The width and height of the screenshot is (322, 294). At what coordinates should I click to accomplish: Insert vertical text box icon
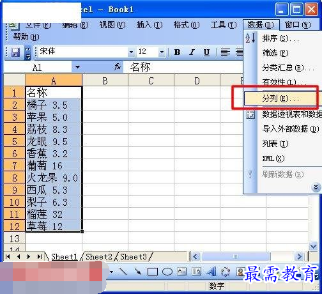click(x=196, y=272)
